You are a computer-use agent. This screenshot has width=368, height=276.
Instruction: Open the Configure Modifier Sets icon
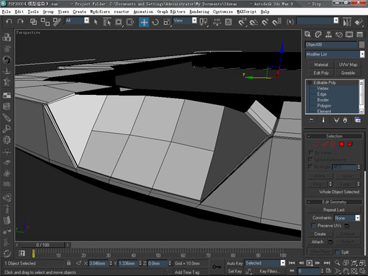point(358,120)
